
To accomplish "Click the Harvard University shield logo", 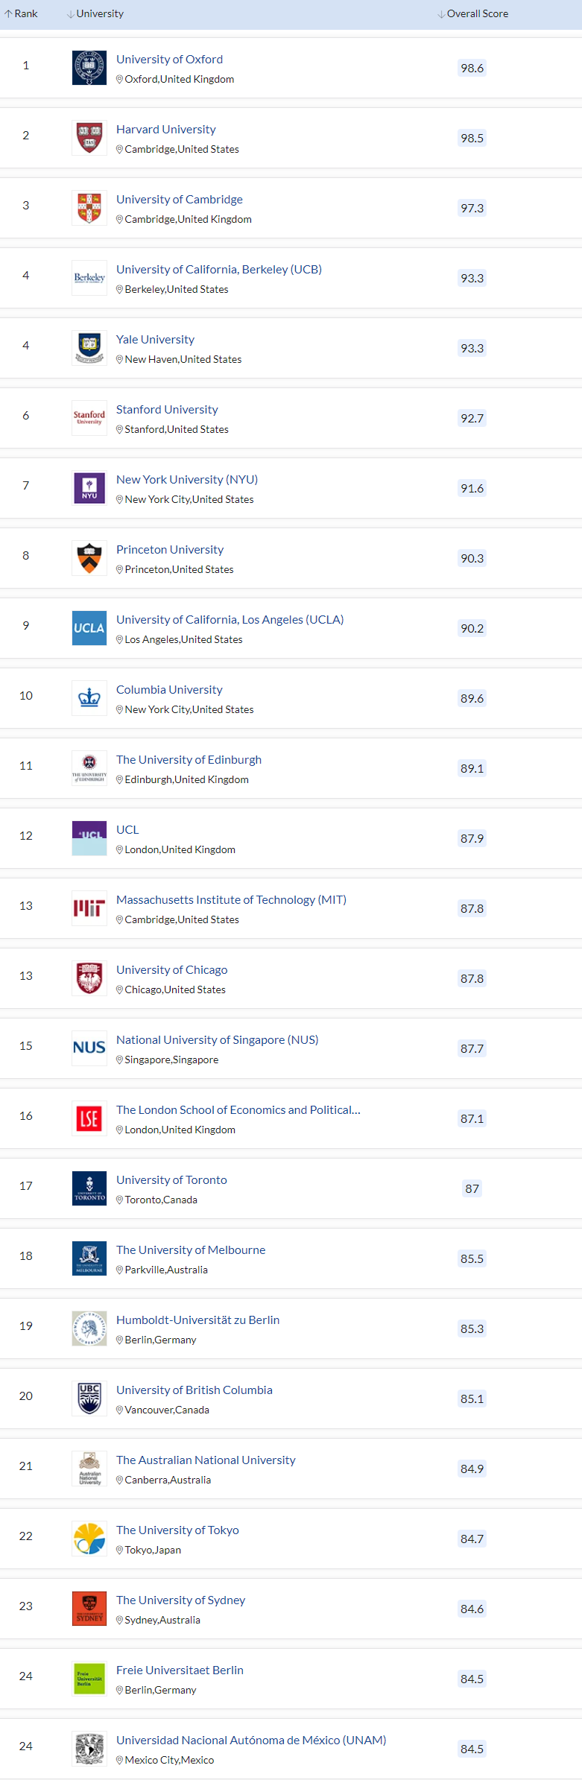I will coord(89,138).
